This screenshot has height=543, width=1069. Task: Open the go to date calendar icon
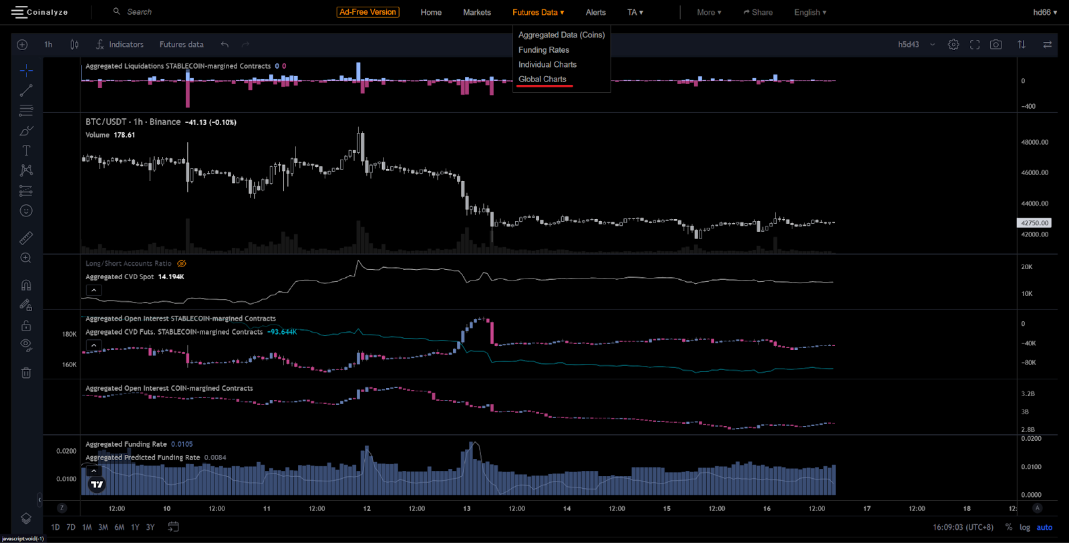[173, 527]
